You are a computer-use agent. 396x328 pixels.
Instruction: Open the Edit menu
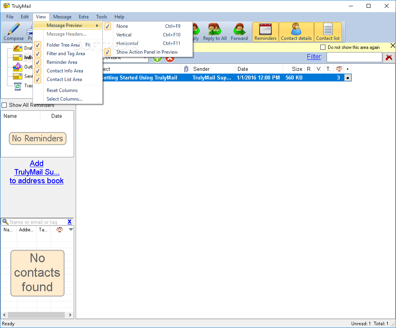[24, 17]
